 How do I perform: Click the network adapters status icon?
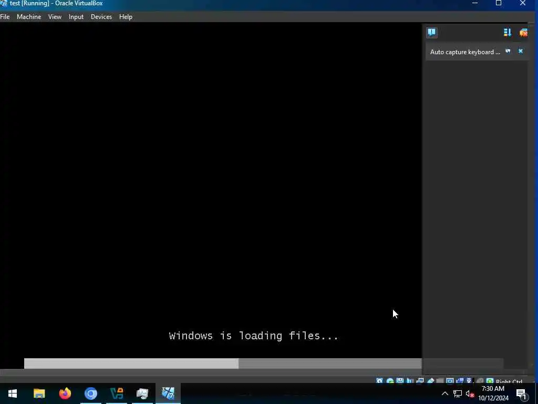420,381
